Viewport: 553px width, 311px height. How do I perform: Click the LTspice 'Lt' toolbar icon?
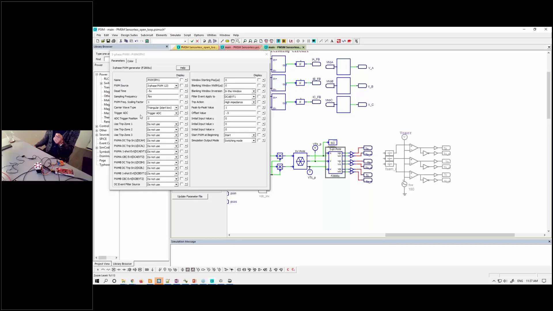[x=291, y=41]
